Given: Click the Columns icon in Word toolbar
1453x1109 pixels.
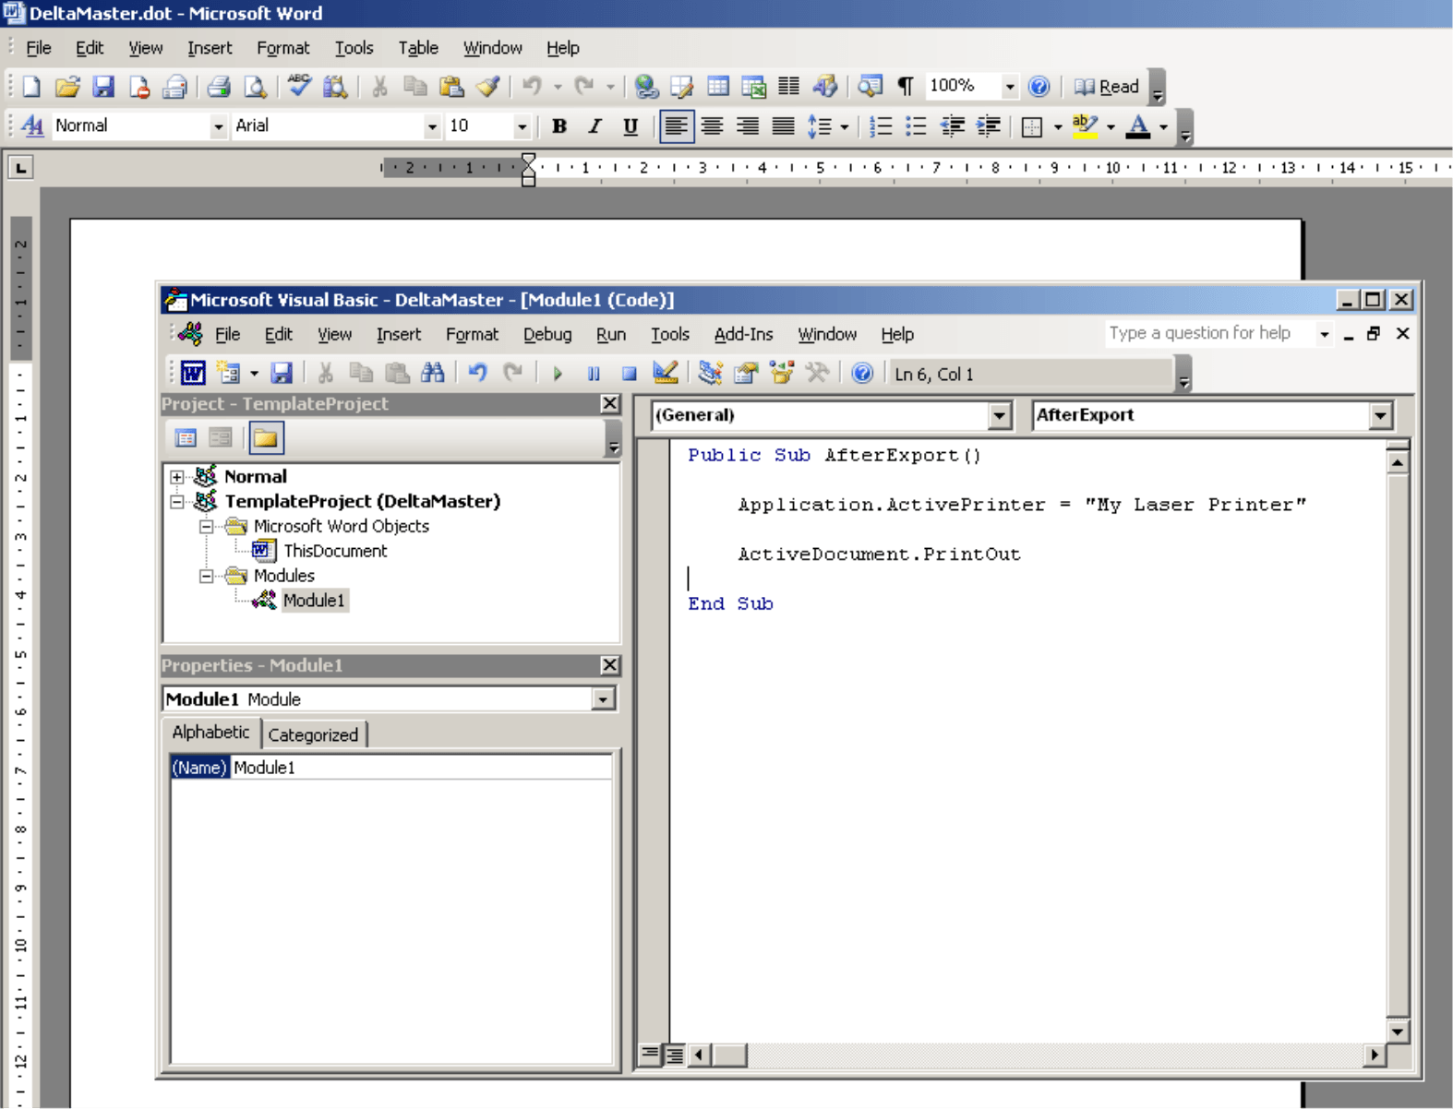Looking at the screenshot, I should tap(788, 87).
